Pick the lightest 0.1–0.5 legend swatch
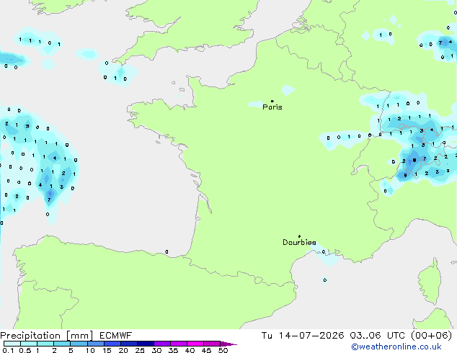The width and height of the screenshot is (457, 353). tap(12, 344)
